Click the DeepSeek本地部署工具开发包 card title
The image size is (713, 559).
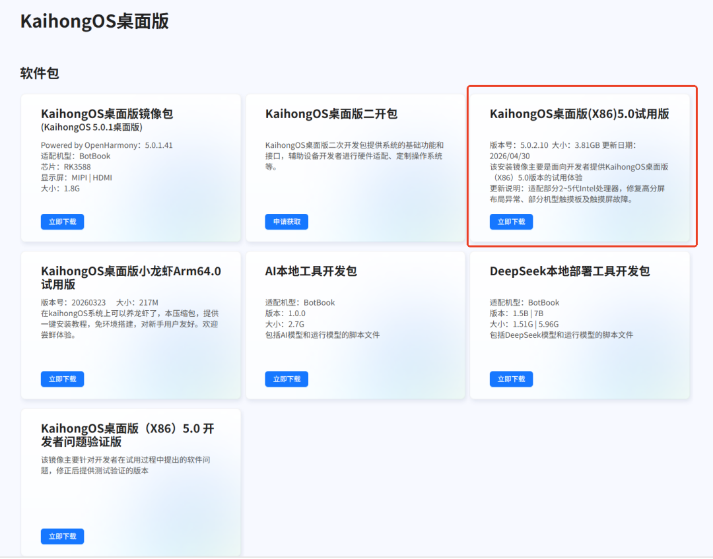click(570, 271)
